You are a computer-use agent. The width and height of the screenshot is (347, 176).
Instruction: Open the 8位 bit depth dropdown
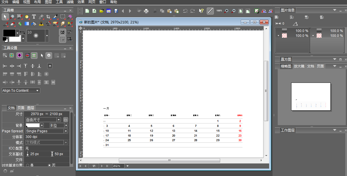point(59,125)
